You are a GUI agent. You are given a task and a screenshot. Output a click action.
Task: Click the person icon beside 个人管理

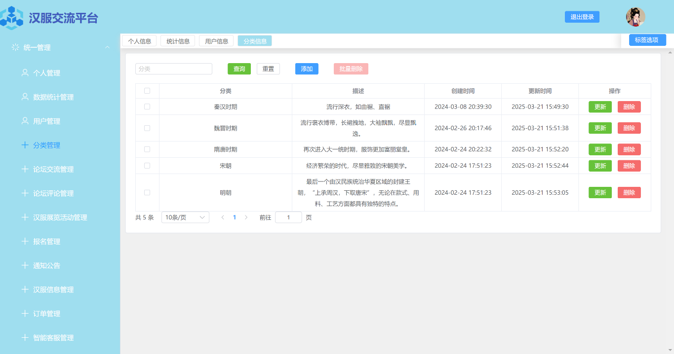(x=25, y=73)
